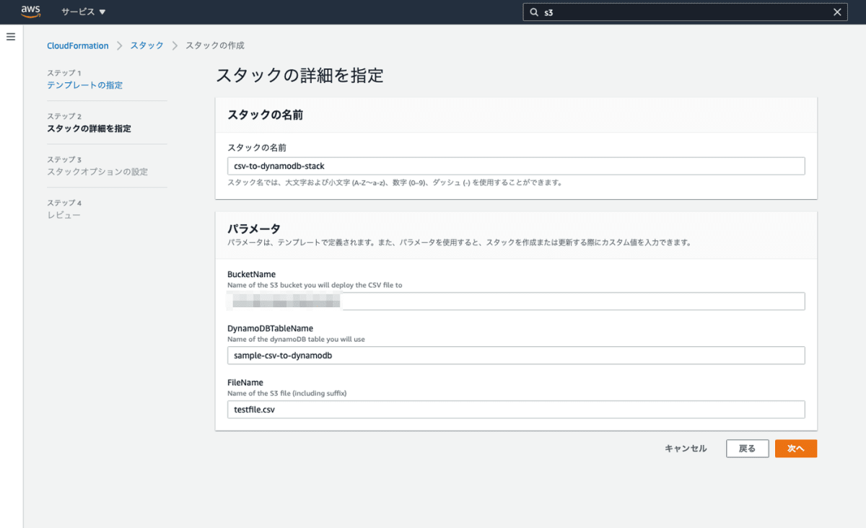Click the 戻る back button
Viewport: 866px width, 528px height.
[x=748, y=449]
